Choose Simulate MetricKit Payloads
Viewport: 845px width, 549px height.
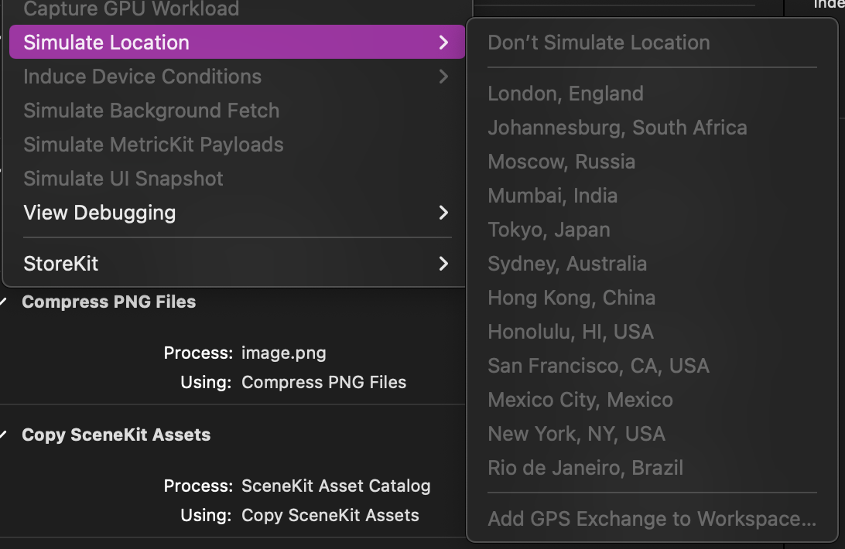pos(237,145)
